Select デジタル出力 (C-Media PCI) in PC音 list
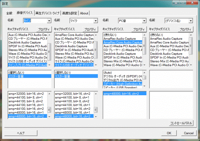 click(x=123, y=80)
